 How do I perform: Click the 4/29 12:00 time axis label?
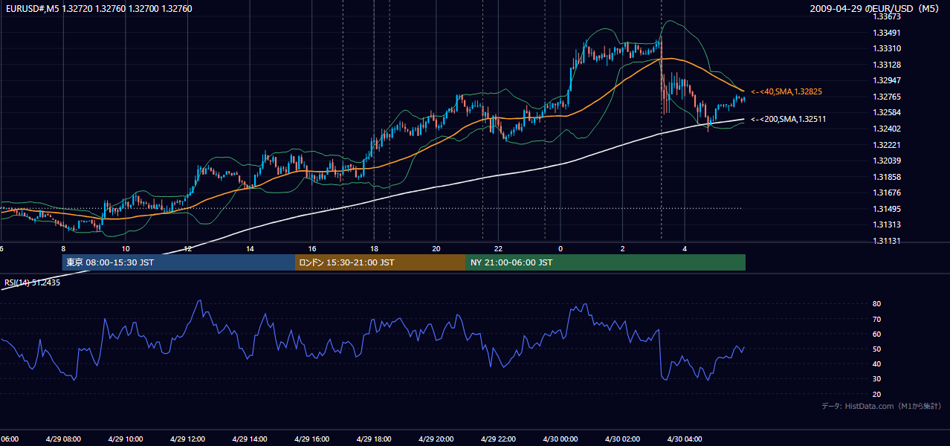point(187,439)
